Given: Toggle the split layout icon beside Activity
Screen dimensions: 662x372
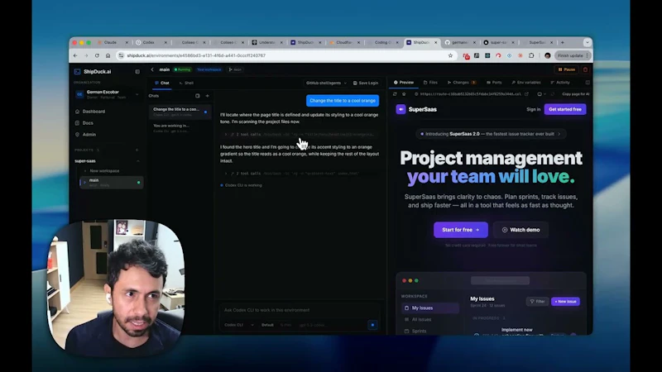Looking at the screenshot, I should (x=588, y=83).
